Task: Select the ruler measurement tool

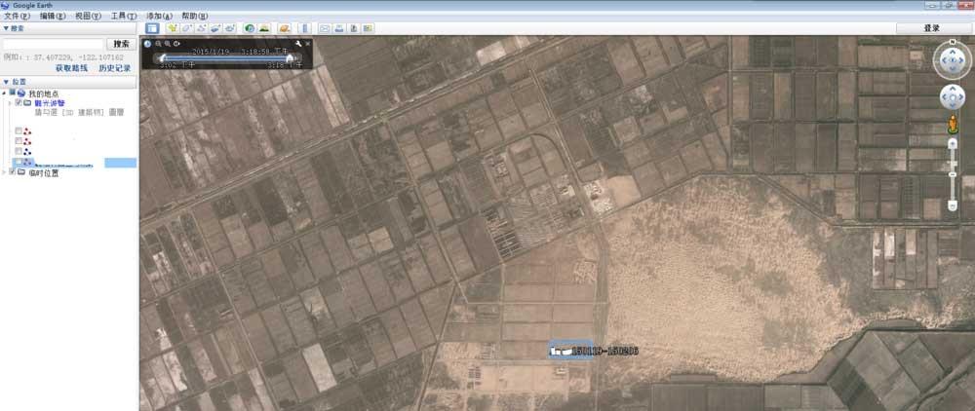Action: (x=304, y=28)
